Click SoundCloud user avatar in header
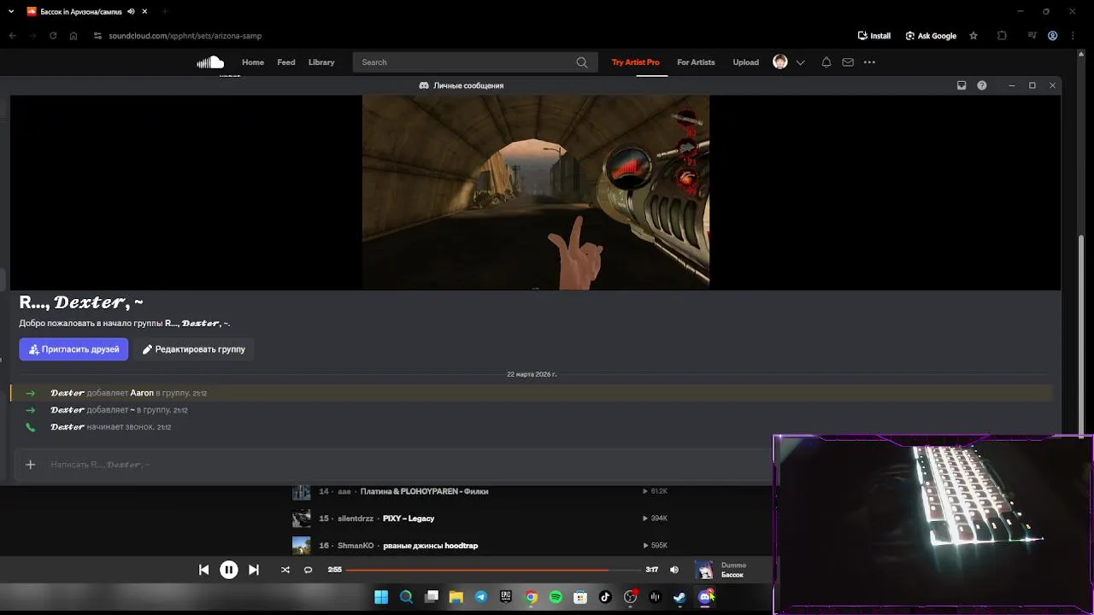Viewport: 1094px width, 615px height. 780,61
